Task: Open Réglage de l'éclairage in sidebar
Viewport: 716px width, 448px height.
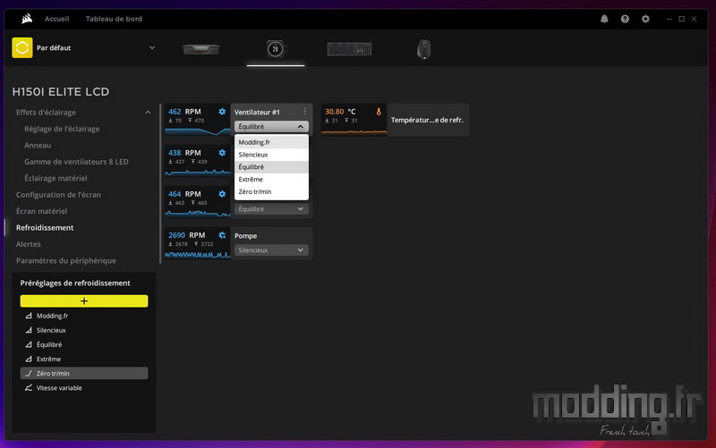Action: [x=62, y=129]
